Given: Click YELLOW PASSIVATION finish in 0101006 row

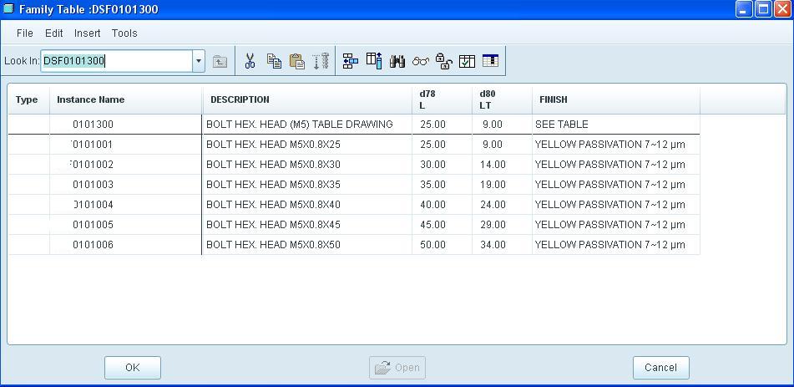Looking at the screenshot, I should click(616, 245).
